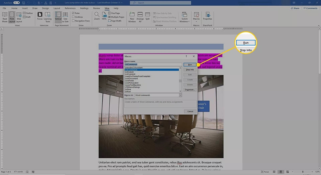Switch to the Home tab
The height and width of the screenshot is (175, 321).
tap(14, 8)
